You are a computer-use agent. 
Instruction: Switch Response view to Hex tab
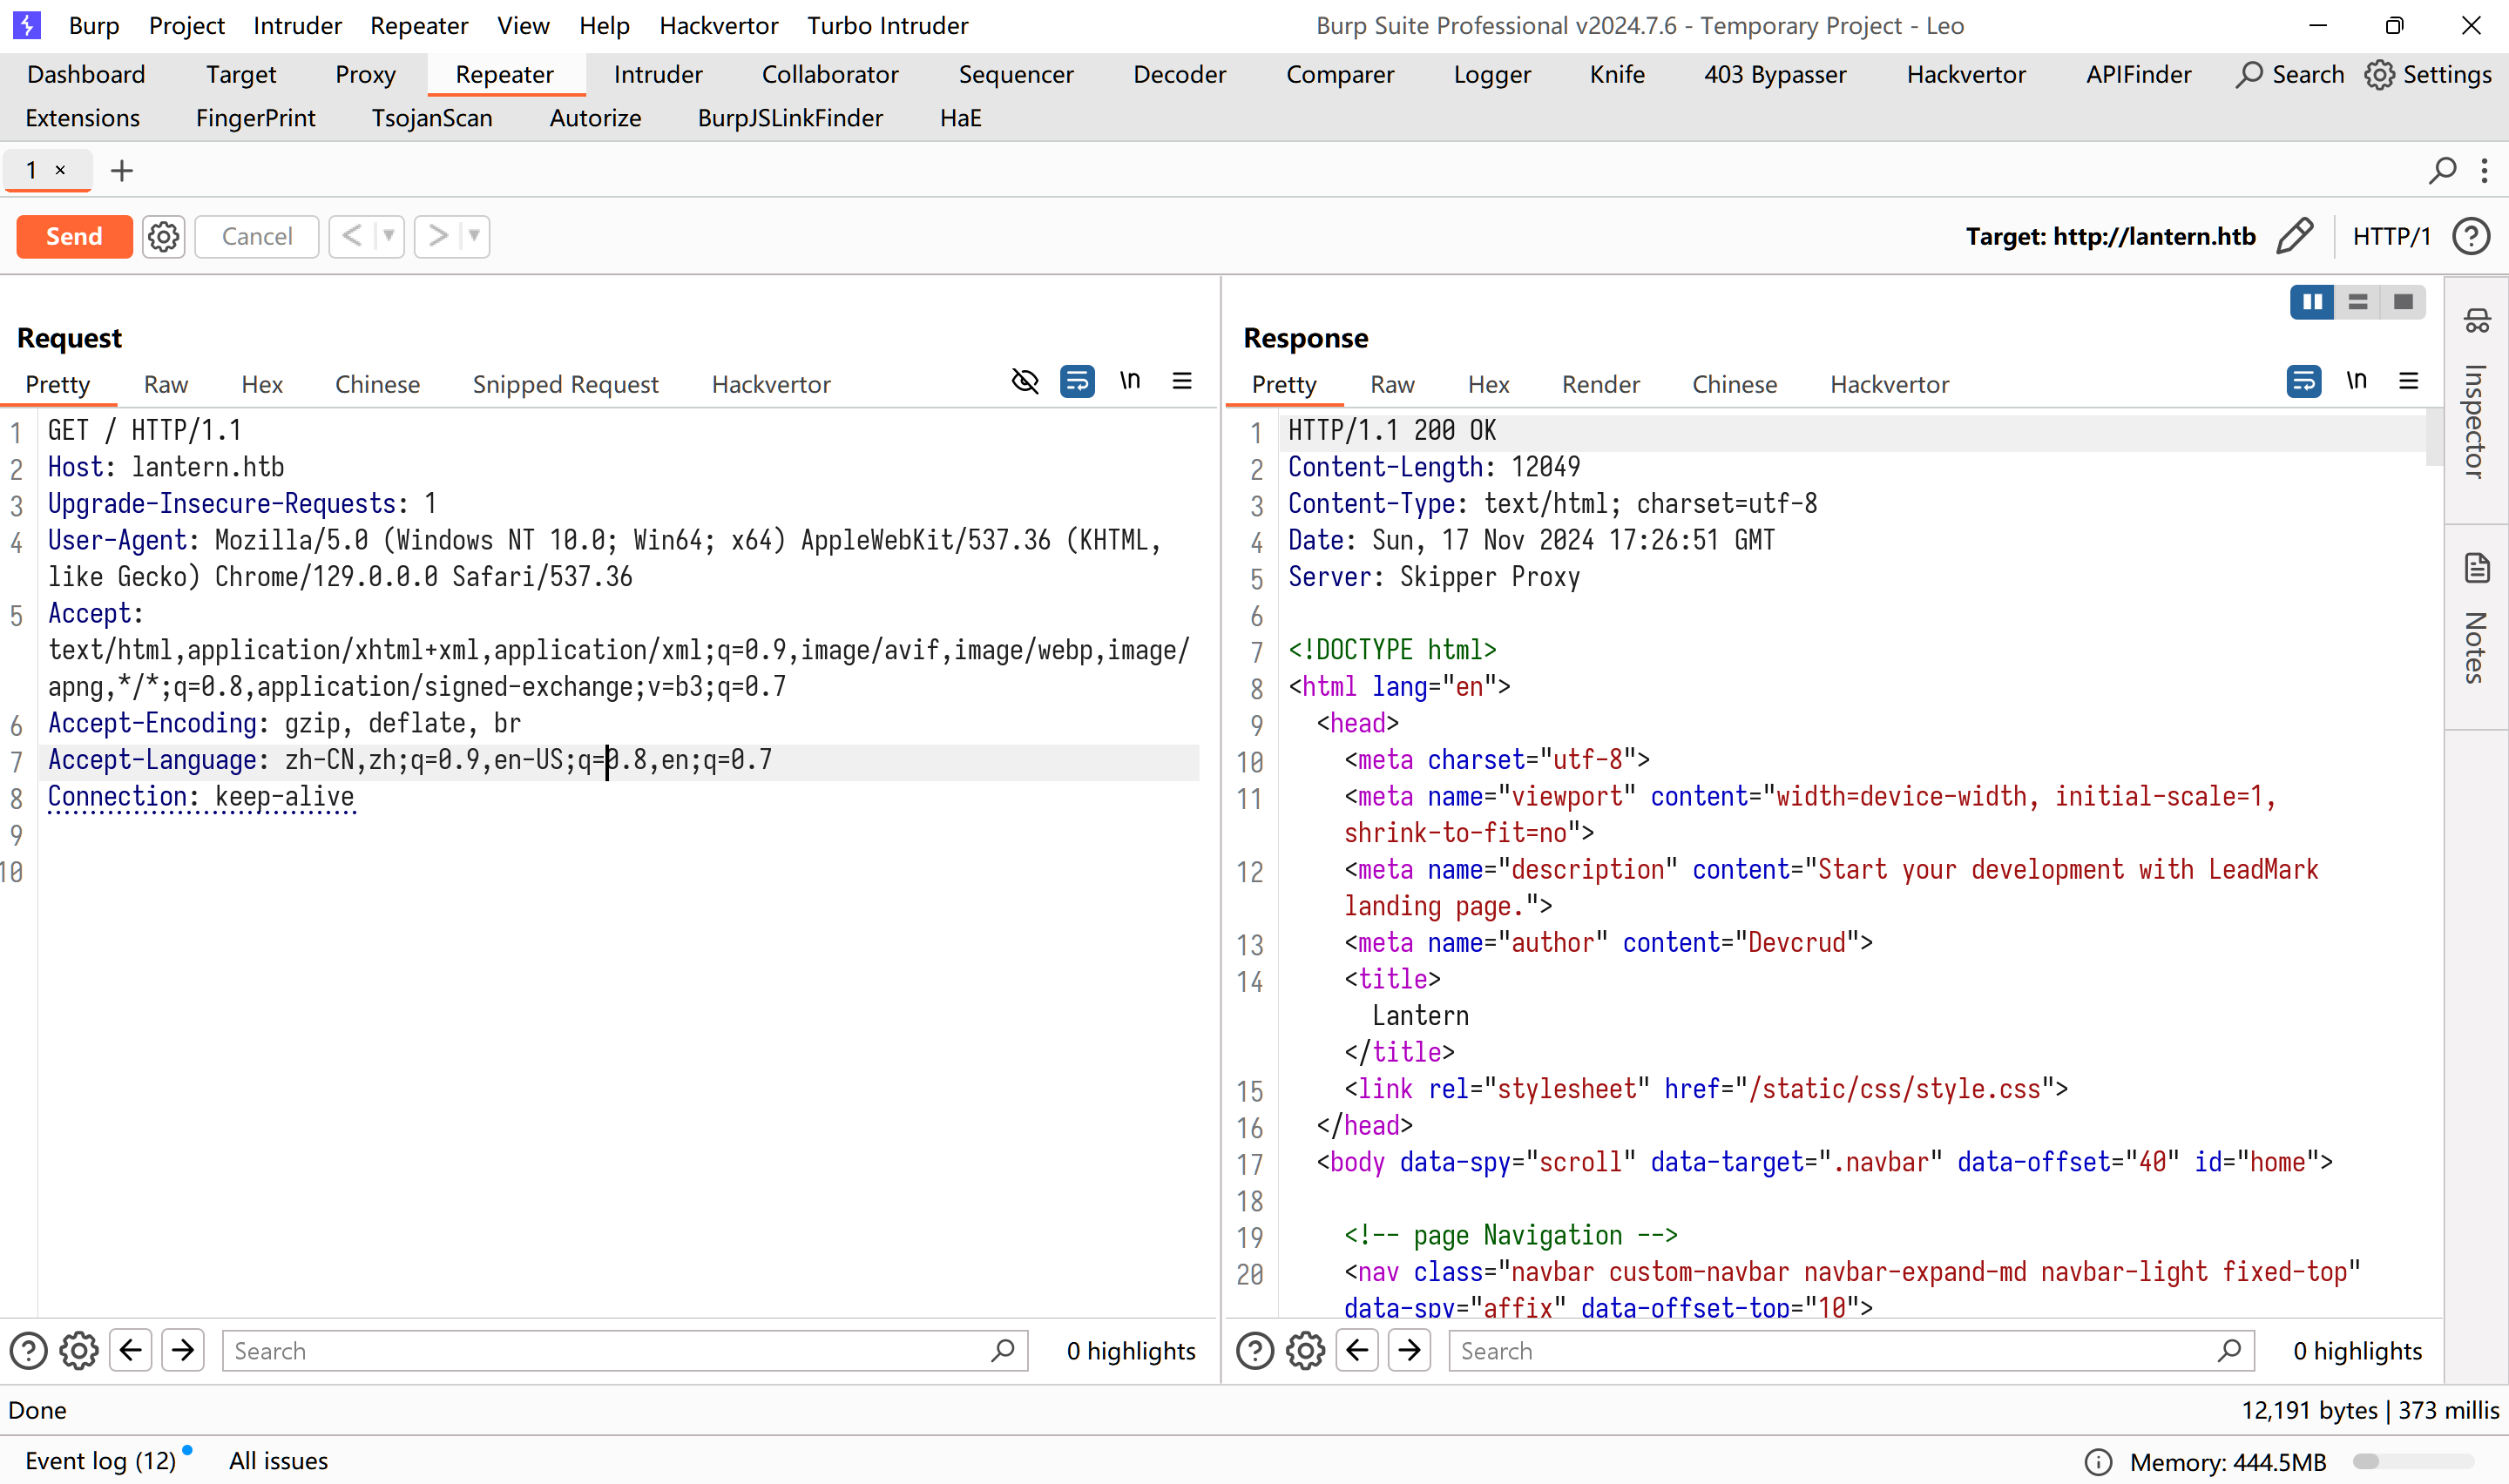click(1488, 385)
